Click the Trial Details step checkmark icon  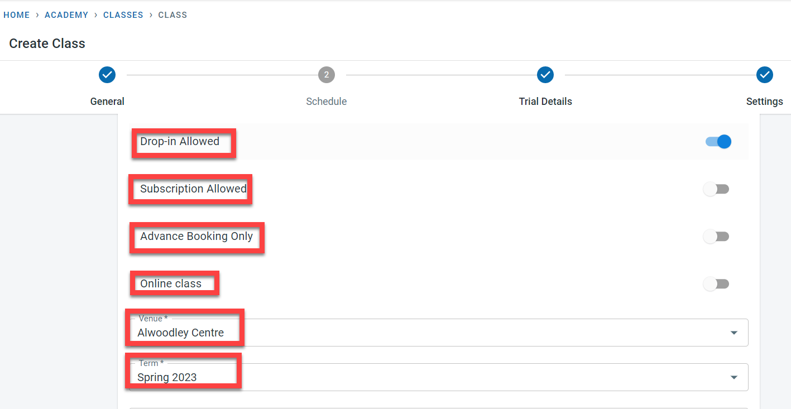(x=545, y=75)
